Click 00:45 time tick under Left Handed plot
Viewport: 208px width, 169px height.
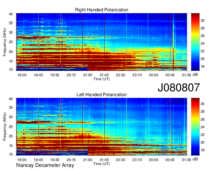170,160
